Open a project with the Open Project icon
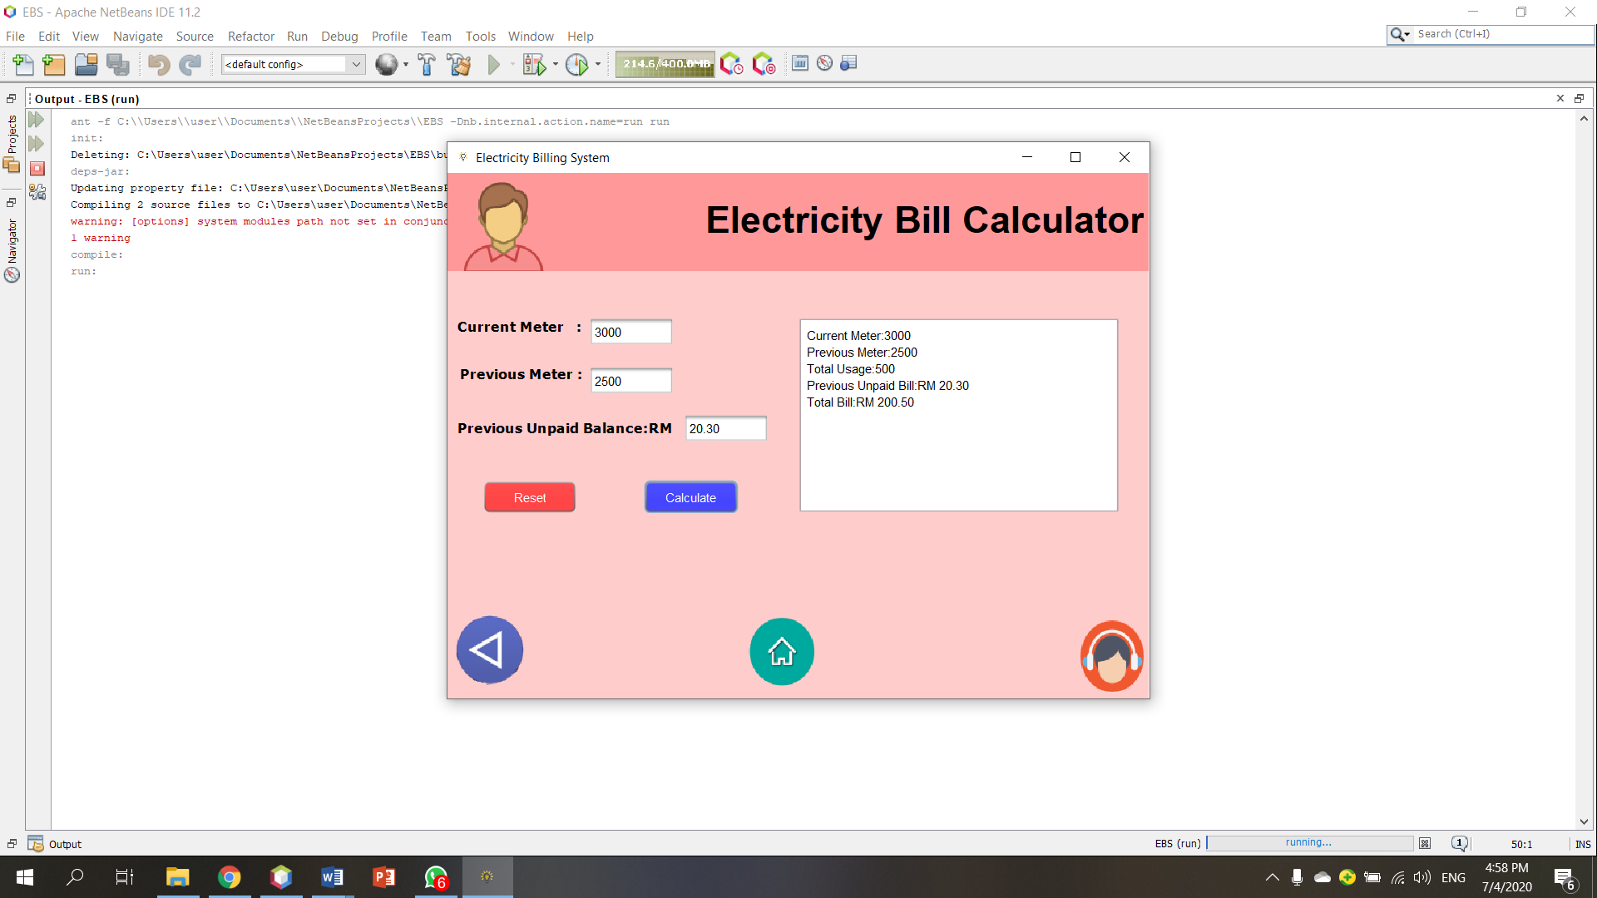The width and height of the screenshot is (1597, 898). (x=86, y=64)
